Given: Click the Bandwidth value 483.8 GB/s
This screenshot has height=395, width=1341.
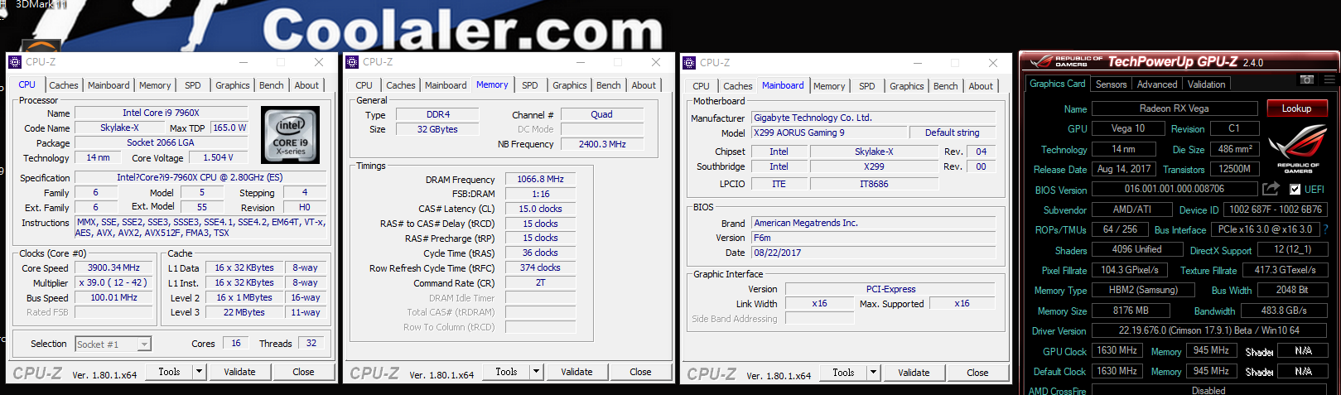Looking at the screenshot, I should point(1284,311).
